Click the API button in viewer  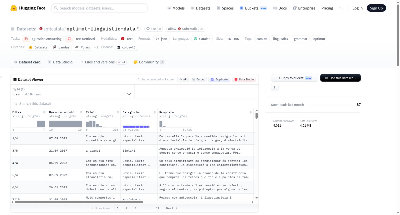pos(183,79)
